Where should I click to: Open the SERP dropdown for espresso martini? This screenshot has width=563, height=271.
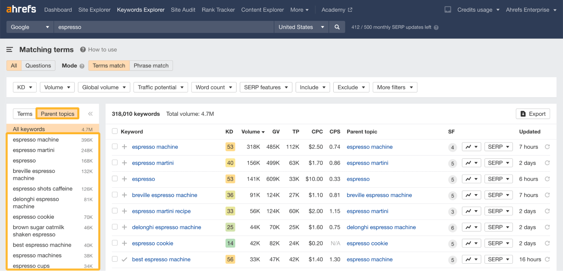click(x=498, y=163)
